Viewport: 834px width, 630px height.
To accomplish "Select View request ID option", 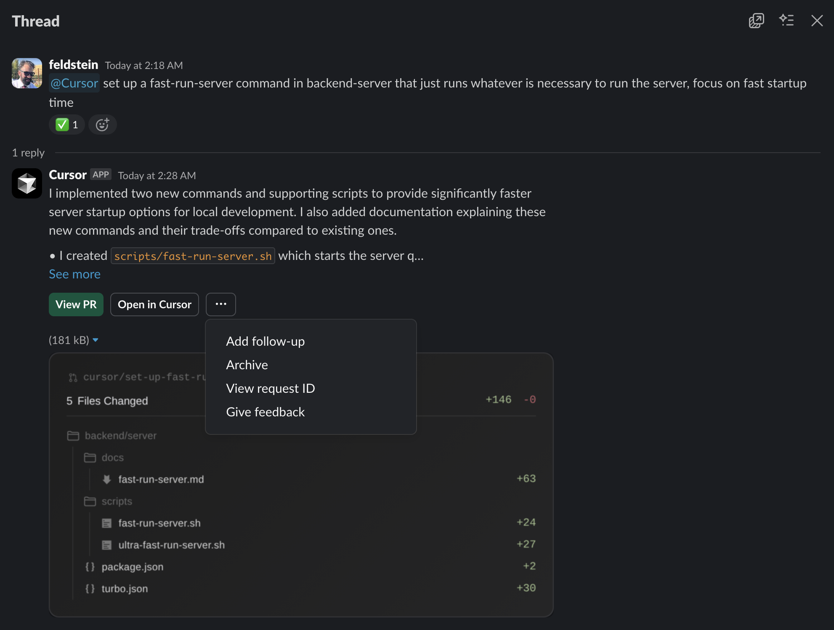I will (x=270, y=388).
